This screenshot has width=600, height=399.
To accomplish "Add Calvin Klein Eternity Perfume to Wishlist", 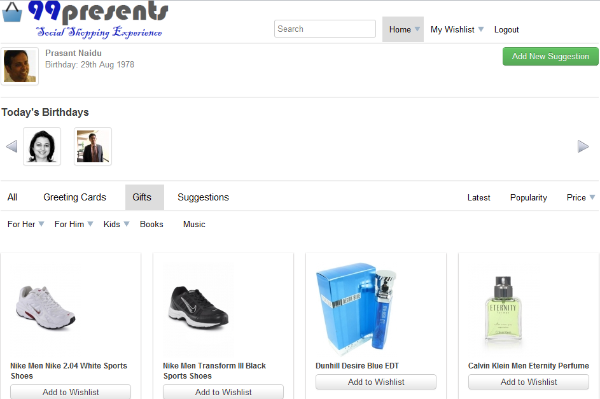I will pyautogui.click(x=529, y=382).
